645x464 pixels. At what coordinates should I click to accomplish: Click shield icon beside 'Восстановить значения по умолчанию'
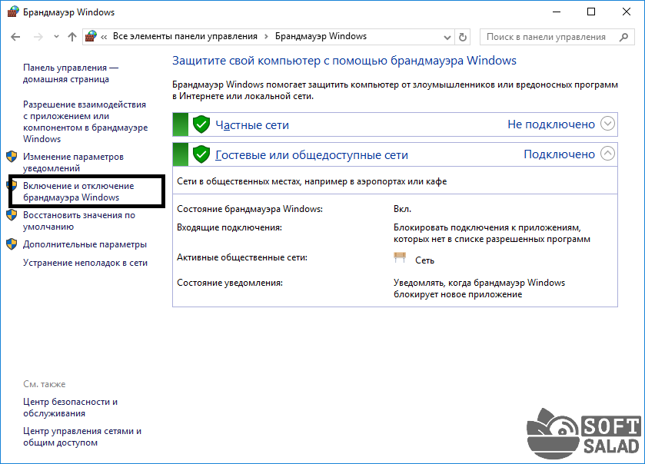click(12, 215)
